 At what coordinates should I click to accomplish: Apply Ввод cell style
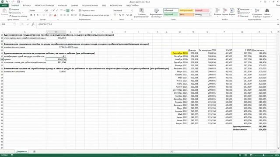coord(186,14)
